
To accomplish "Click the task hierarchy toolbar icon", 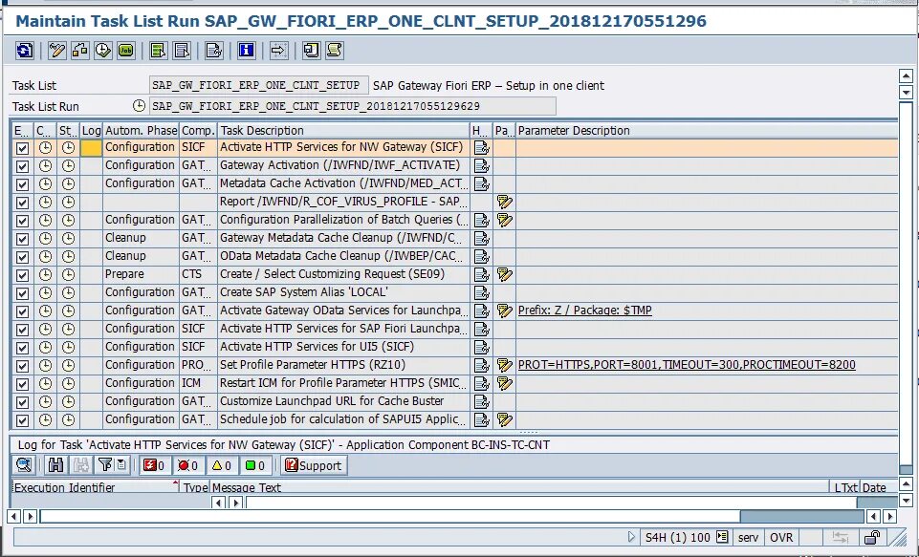I will coord(79,51).
